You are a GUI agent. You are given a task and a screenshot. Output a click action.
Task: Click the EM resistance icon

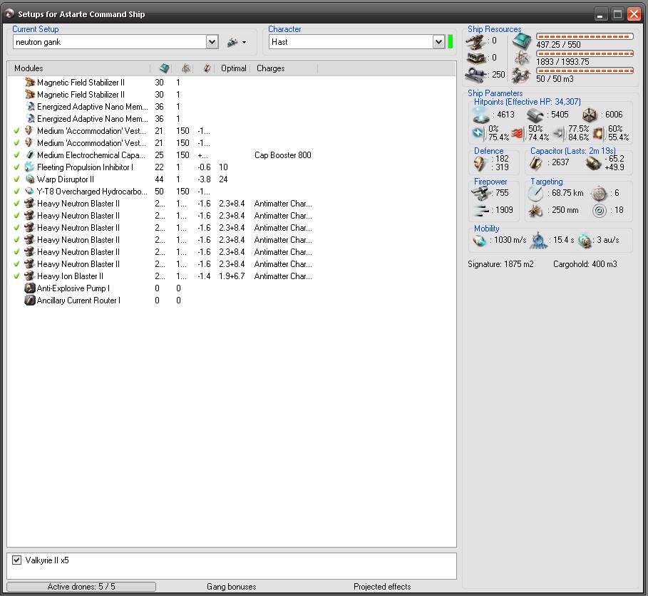[478, 132]
